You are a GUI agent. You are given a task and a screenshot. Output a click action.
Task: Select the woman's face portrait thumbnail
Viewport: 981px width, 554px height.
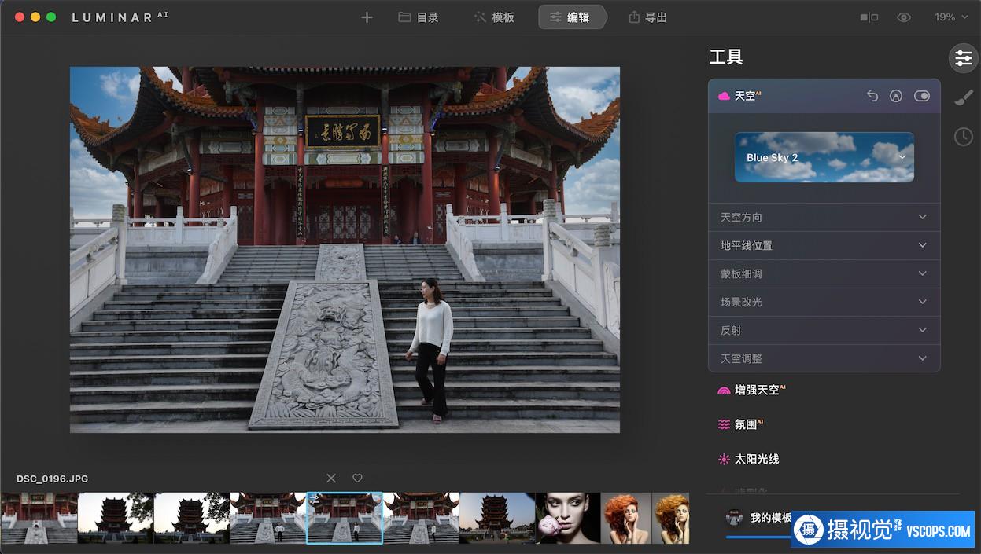click(568, 519)
